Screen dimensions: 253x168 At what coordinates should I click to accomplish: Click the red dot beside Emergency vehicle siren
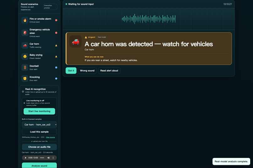pos(56,33)
